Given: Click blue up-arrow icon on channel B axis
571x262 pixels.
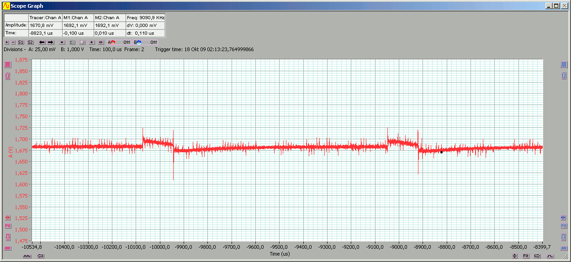Looking at the screenshot, I should [563, 76].
